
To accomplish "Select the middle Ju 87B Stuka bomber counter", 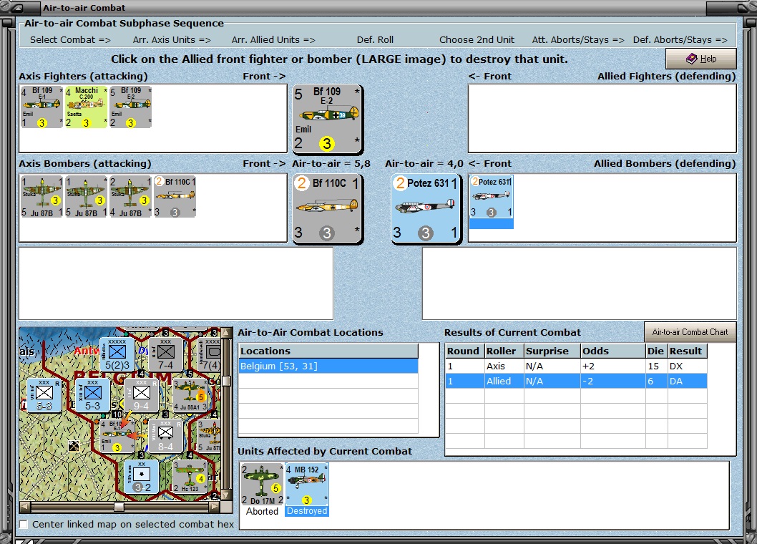I will click(86, 197).
